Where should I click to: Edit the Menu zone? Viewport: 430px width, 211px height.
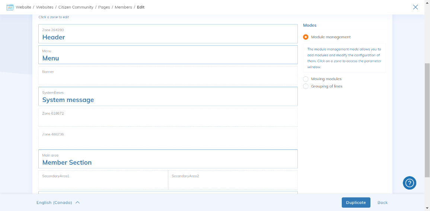click(168, 55)
